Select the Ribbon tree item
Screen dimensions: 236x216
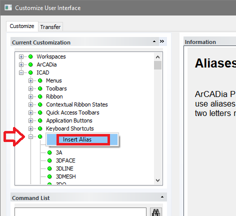point(54,96)
